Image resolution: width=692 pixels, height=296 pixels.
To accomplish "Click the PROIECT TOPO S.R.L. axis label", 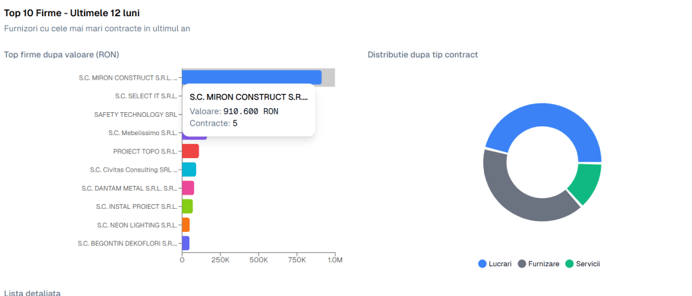I will tap(145, 151).
